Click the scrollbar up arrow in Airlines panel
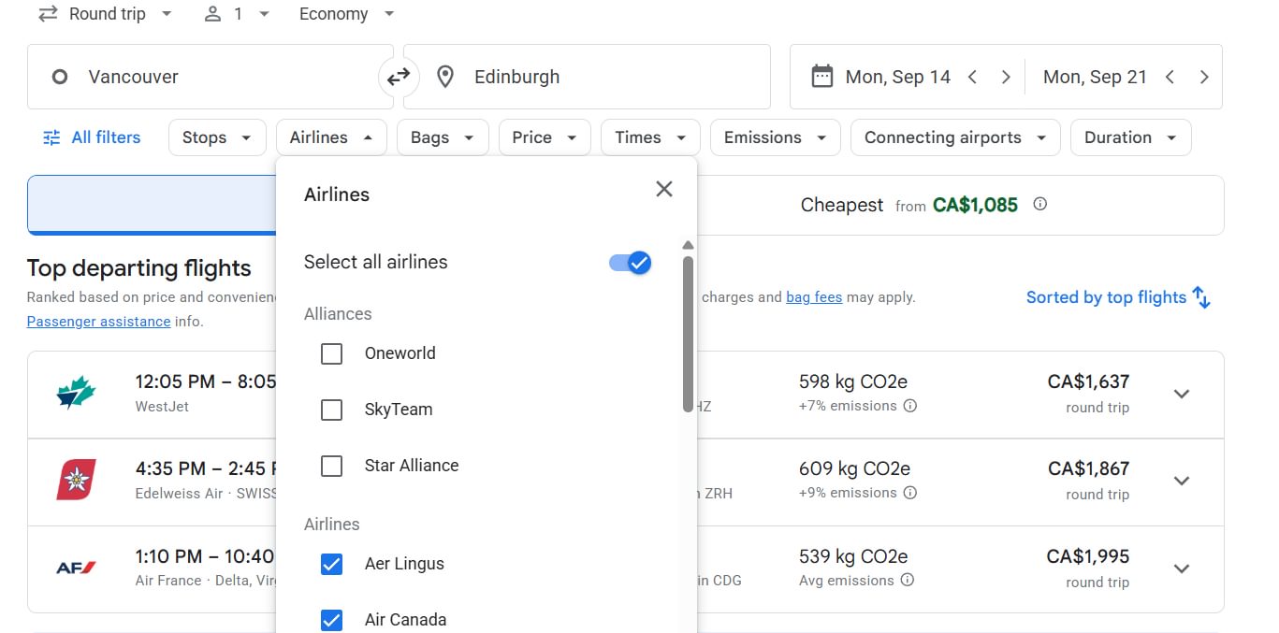 tap(688, 246)
